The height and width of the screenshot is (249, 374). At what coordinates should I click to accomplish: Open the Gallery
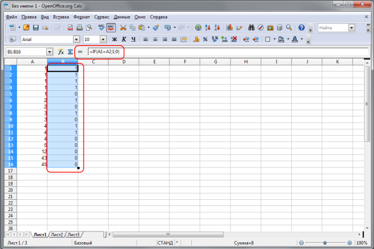point(270,27)
